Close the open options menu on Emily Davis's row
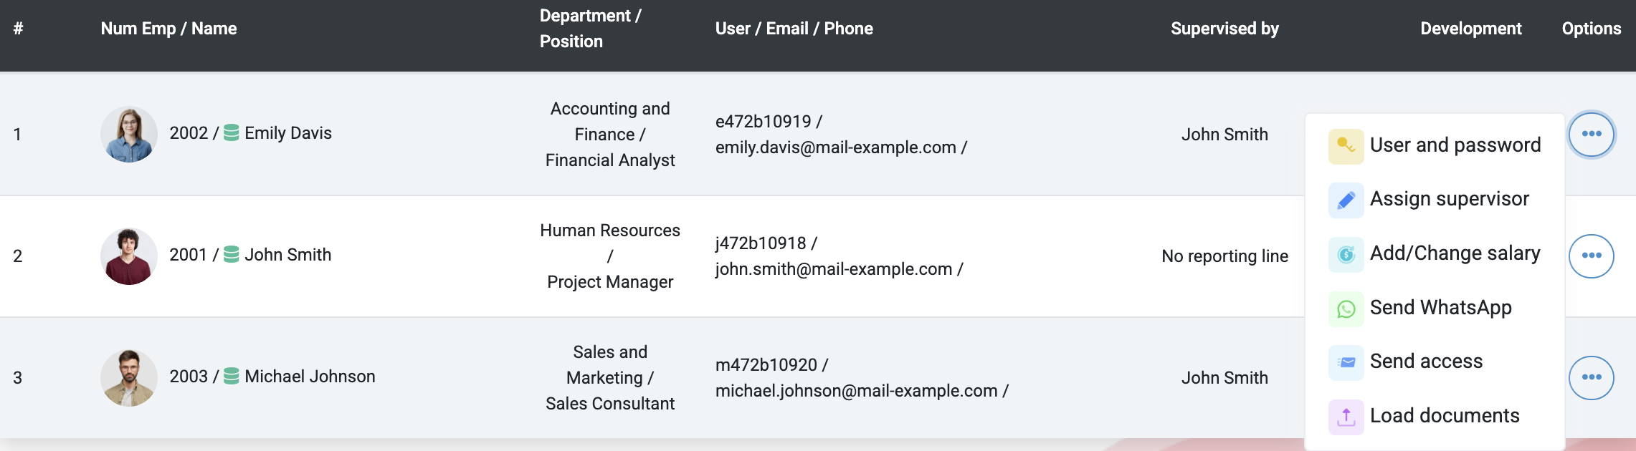 (1591, 134)
